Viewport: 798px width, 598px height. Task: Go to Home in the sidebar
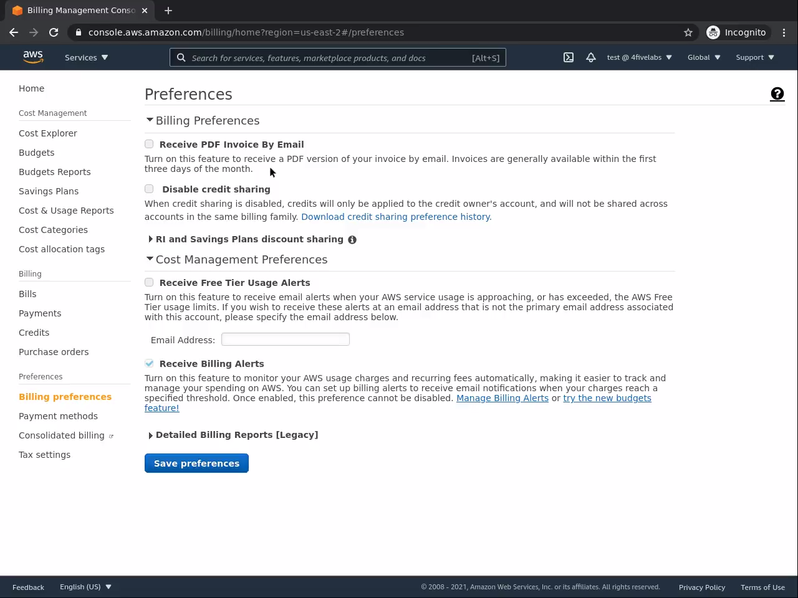click(31, 88)
